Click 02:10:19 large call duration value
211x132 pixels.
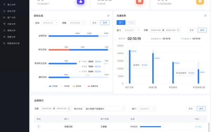click(134, 39)
